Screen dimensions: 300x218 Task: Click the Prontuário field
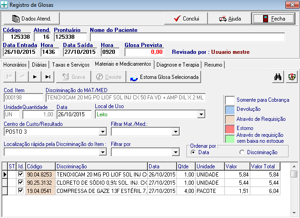(x=70, y=37)
